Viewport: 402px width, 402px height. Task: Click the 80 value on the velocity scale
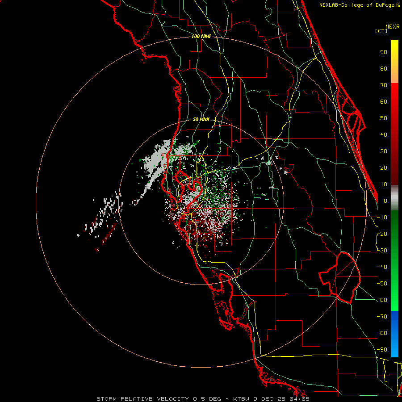[384, 69]
